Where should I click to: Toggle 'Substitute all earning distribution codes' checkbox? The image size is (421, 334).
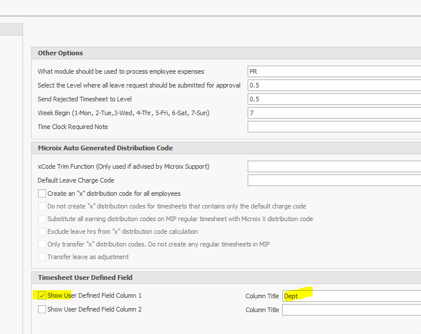click(x=42, y=219)
